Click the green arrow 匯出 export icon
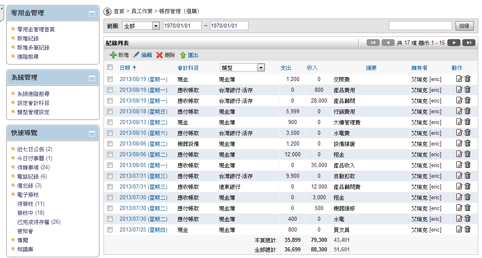 [x=183, y=55]
